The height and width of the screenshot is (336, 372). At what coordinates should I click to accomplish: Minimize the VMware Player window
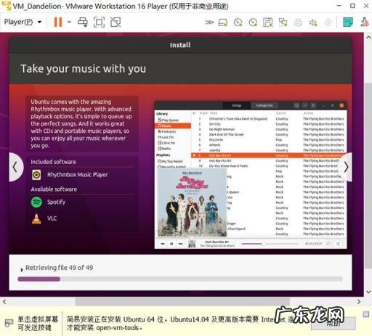(339, 6)
